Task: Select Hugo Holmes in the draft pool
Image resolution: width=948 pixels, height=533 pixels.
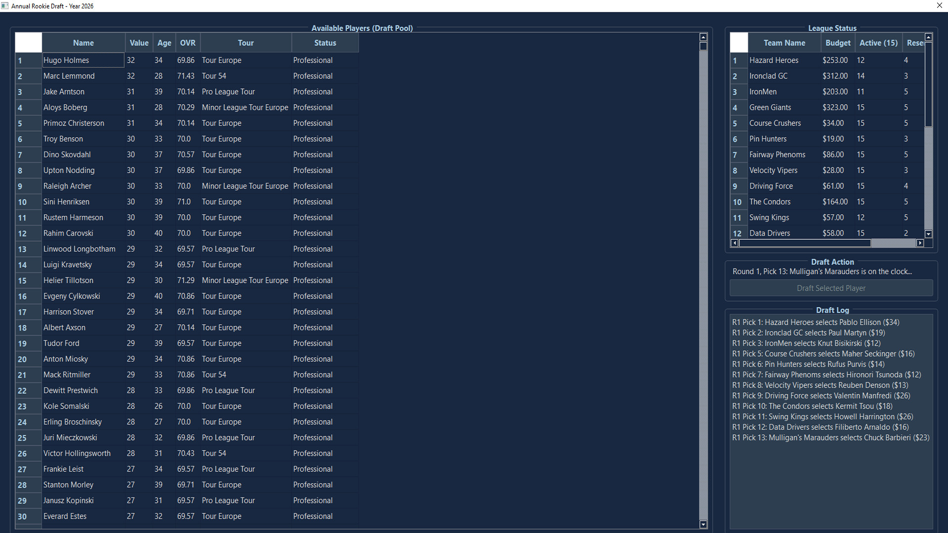Action: (83, 60)
